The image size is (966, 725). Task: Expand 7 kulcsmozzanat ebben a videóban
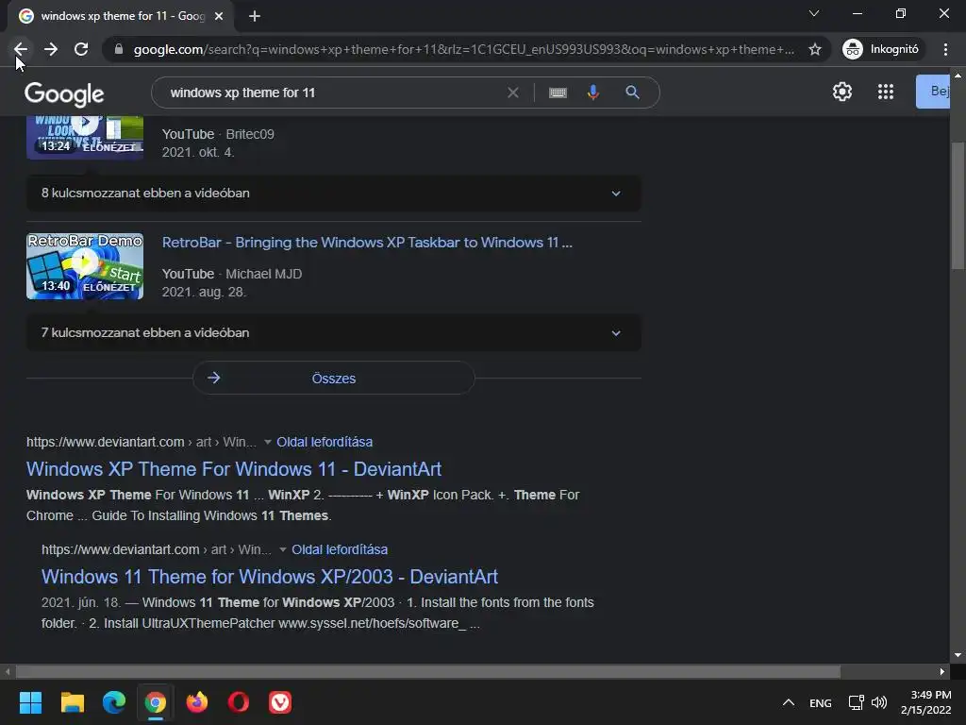pos(333,333)
